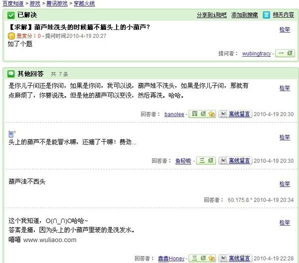Click the thumbs-up badge next to banolee's level
The height and width of the screenshot is (263, 299).
212,114
